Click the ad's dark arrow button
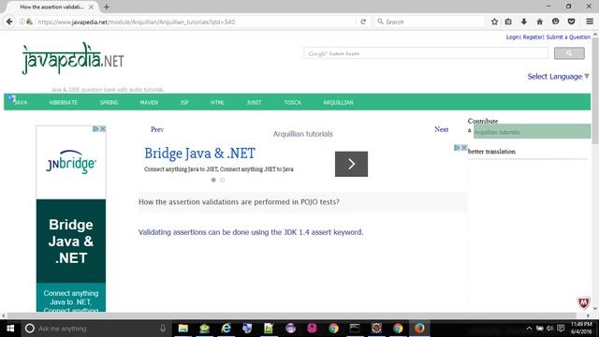The height and width of the screenshot is (337, 599). [352, 164]
